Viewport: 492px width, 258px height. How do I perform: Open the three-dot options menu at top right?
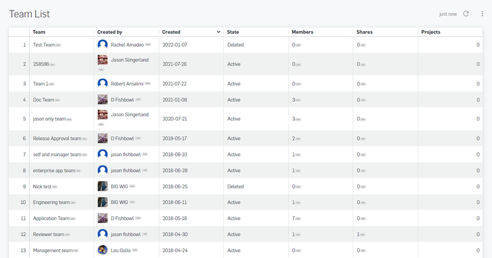pyautogui.click(x=482, y=14)
